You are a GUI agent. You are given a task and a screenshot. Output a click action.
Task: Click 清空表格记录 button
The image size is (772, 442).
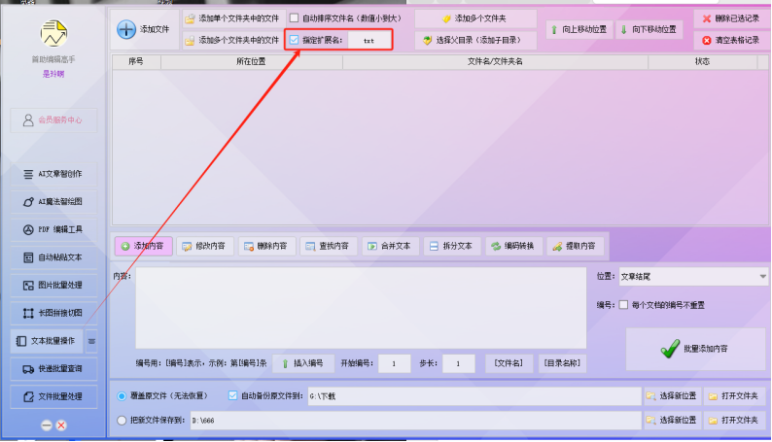(x=730, y=41)
